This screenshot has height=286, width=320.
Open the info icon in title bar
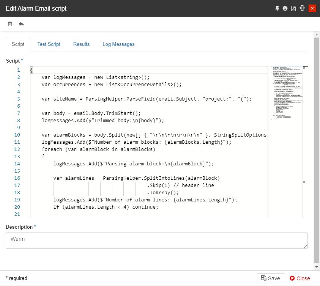(x=285, y=8)
